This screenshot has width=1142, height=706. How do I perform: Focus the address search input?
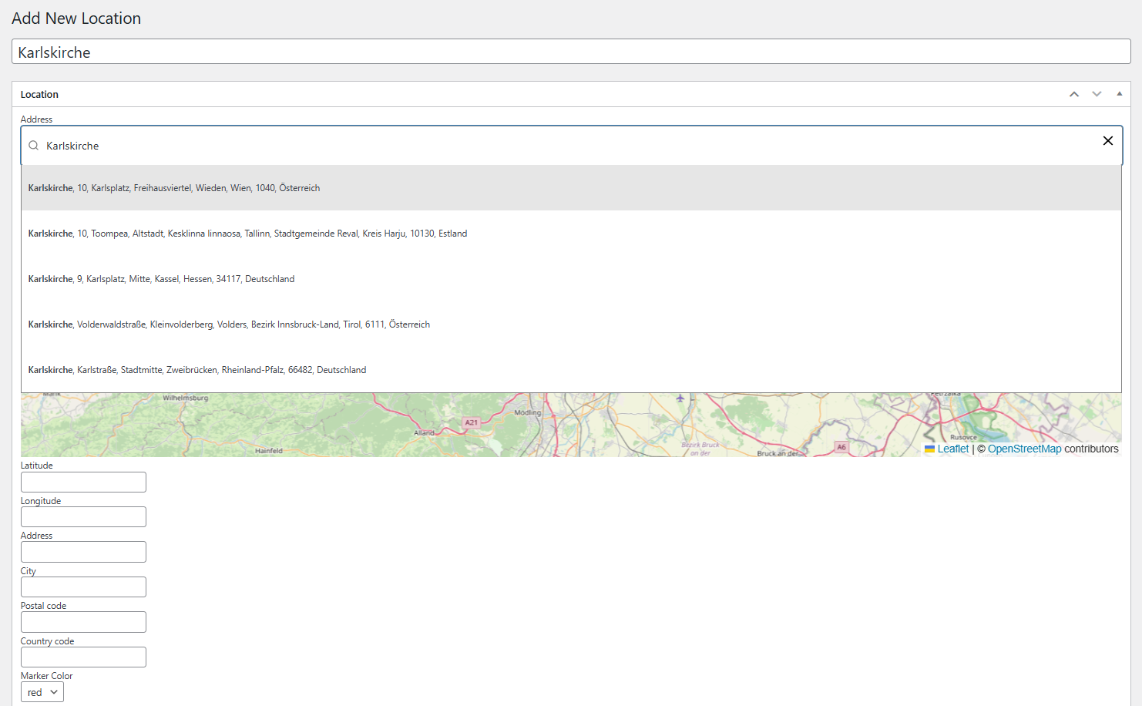pos(570,146)
